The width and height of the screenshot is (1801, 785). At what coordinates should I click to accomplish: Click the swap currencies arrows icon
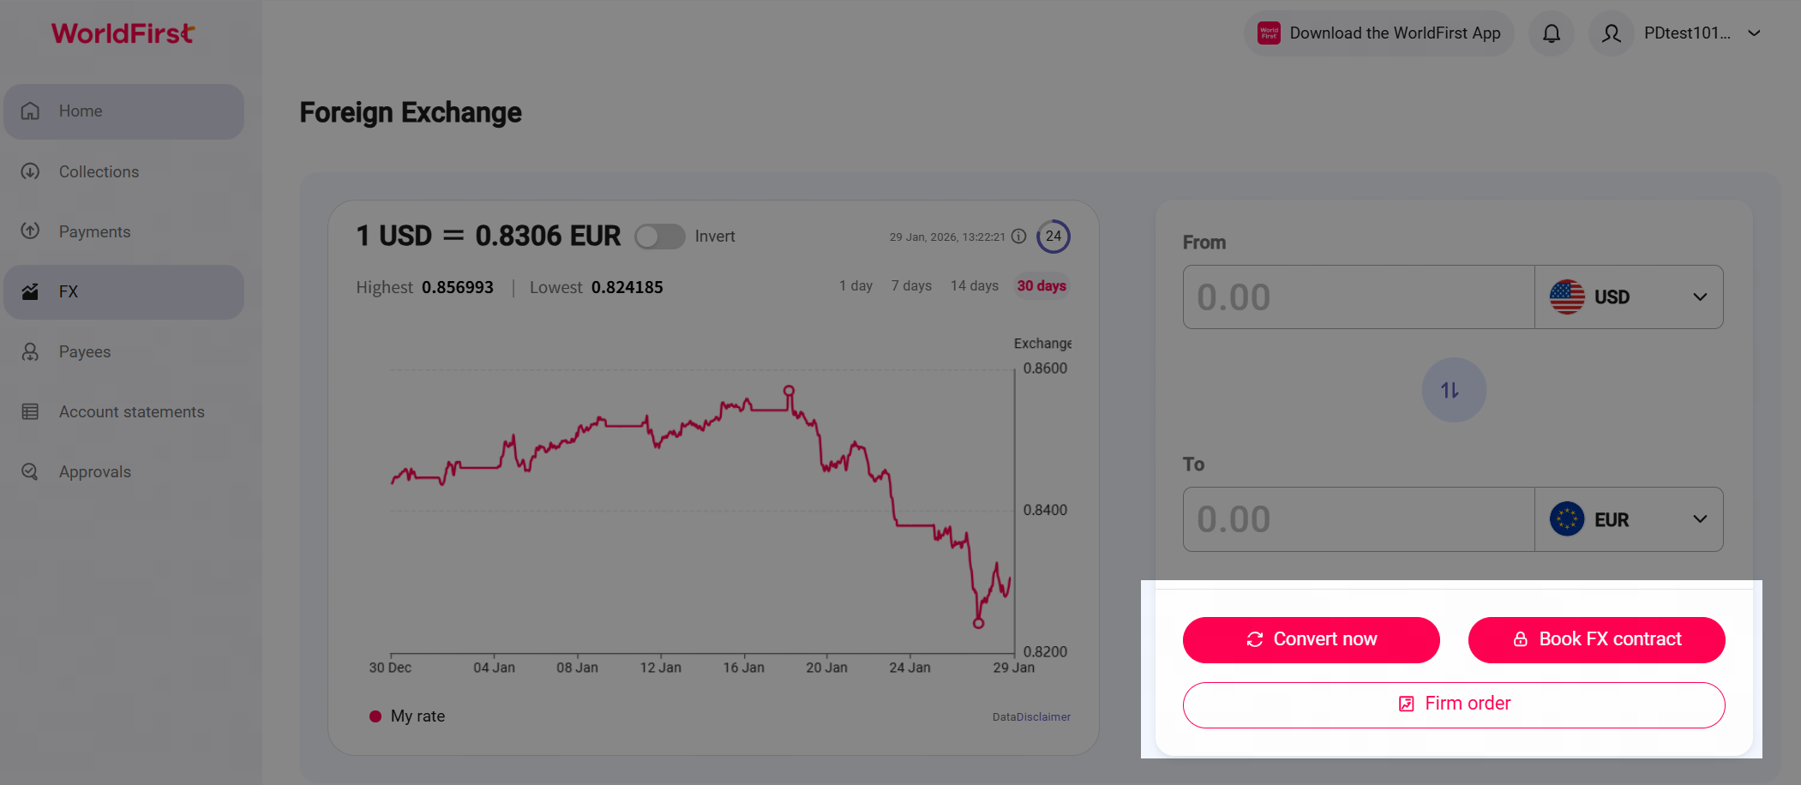1453,390
